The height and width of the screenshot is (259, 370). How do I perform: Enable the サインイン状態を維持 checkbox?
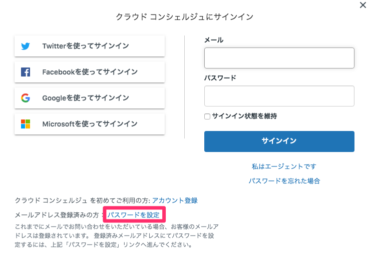[x=207, y=116]
